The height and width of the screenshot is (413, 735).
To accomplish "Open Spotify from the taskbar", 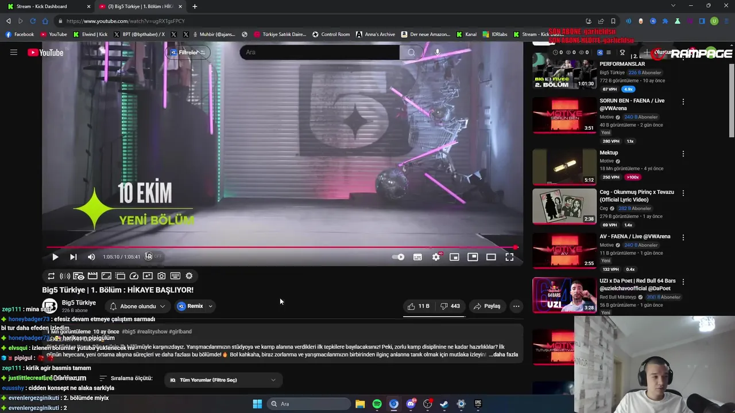I will tap(377, 404).
